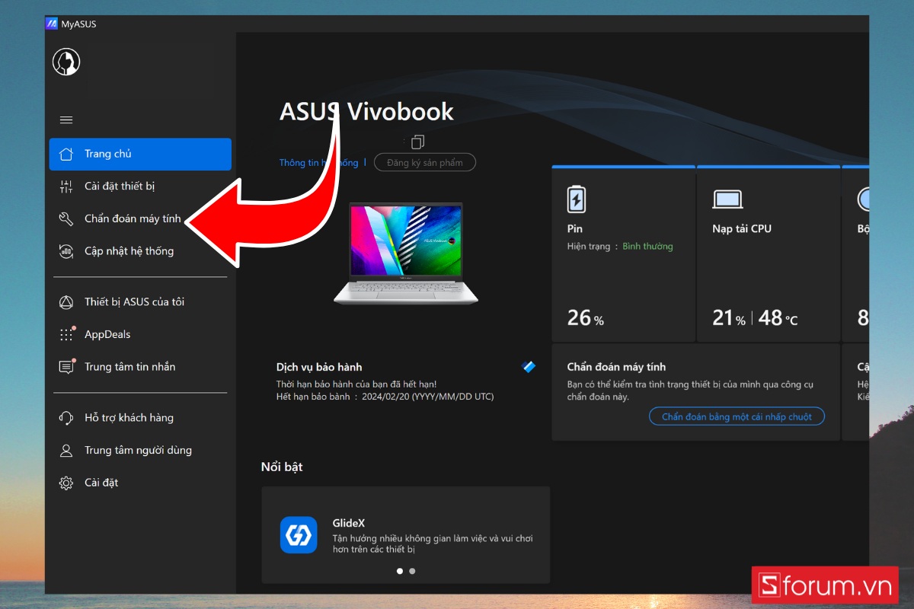Click the ASUS Vivobook title
Screen dimensions: 914x609
pos(366,112)
